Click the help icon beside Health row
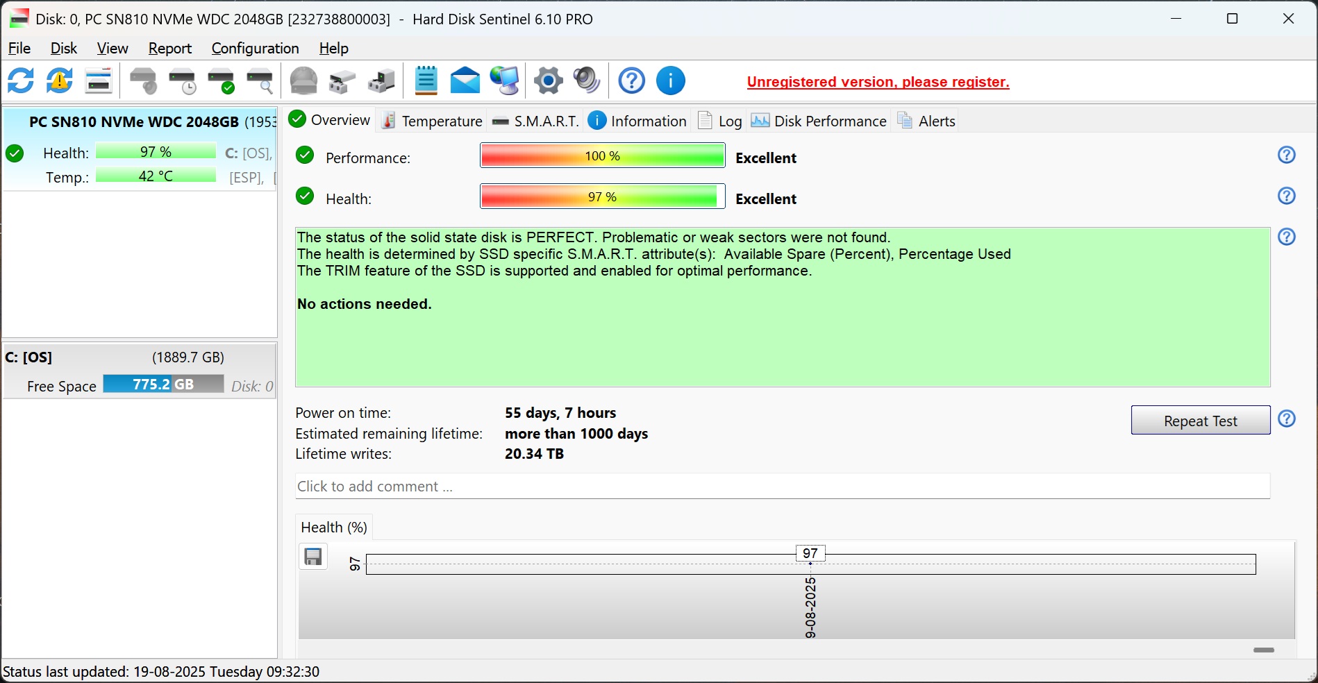This screenshot has height=683, width=1318. coord(1287,196)
